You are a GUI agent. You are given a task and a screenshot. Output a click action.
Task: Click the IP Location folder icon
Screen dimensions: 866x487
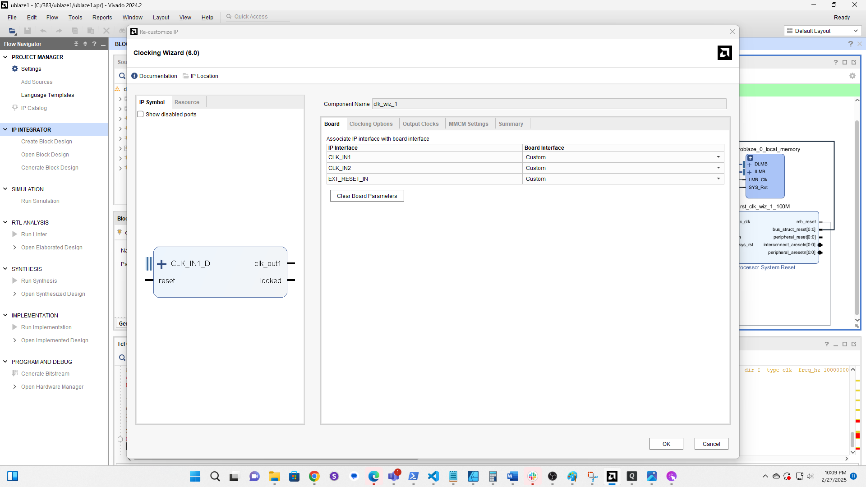[186, 76]
